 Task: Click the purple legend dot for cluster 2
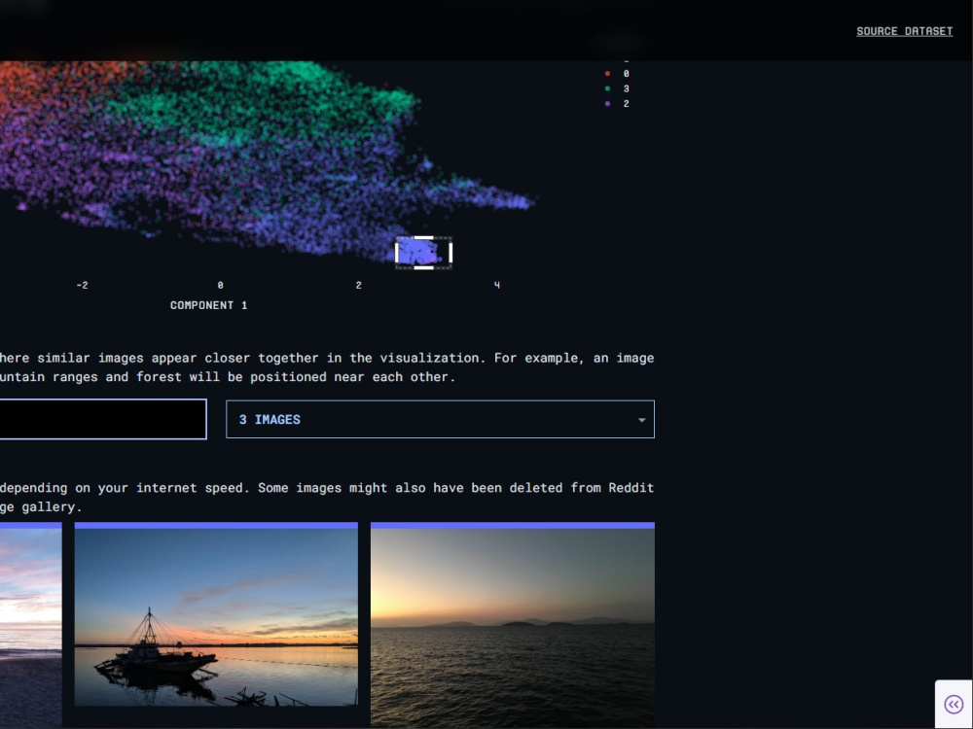pos(607,104)
